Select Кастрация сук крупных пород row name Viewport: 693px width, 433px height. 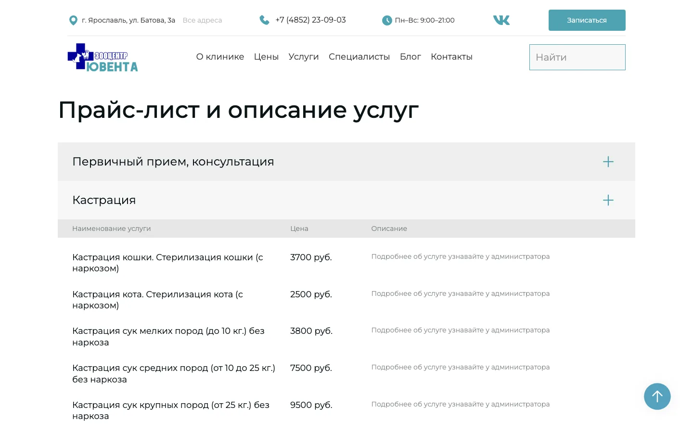171,410
